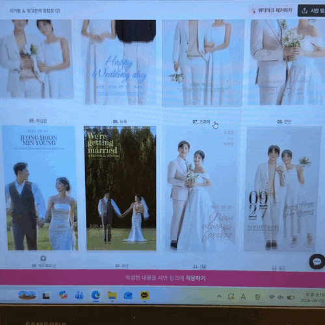Select the Happy Wedding day template thumbnail
Screen dimensions: 325x325
pyautogui.click(x=120, y=62)
